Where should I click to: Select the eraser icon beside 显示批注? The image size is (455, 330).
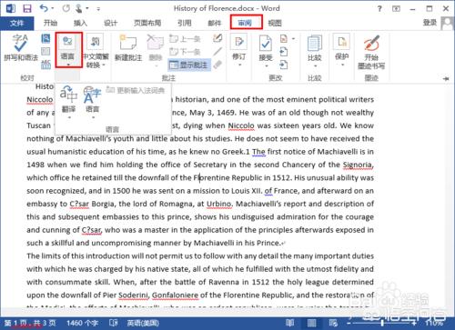pos(217,65)
